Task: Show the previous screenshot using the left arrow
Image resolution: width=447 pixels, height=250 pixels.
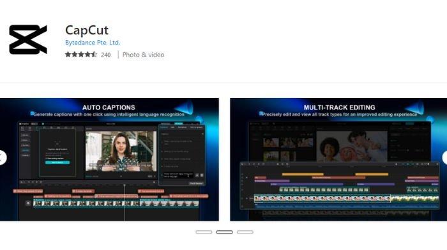Action: (2, 158)
